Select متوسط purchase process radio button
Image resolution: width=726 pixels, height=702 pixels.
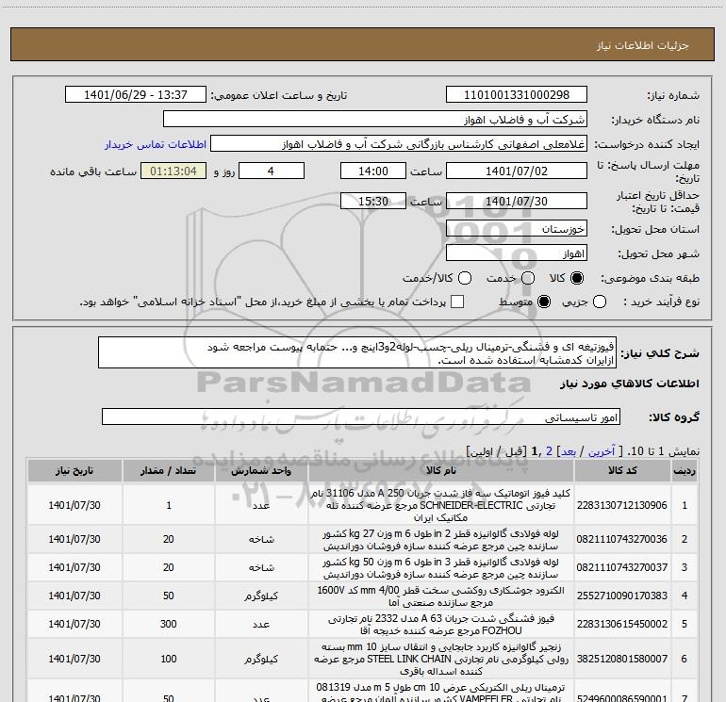click(x=542, y=302)
